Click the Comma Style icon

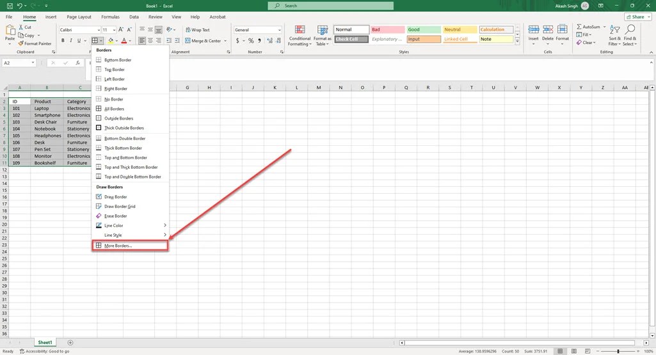point(259,40)
